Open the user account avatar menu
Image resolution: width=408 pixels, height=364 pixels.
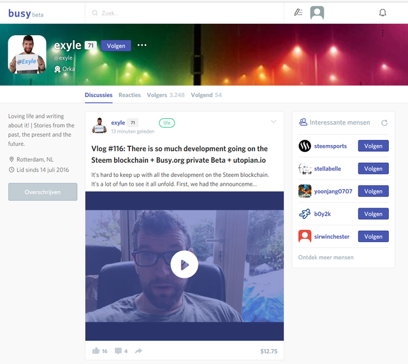317,13
